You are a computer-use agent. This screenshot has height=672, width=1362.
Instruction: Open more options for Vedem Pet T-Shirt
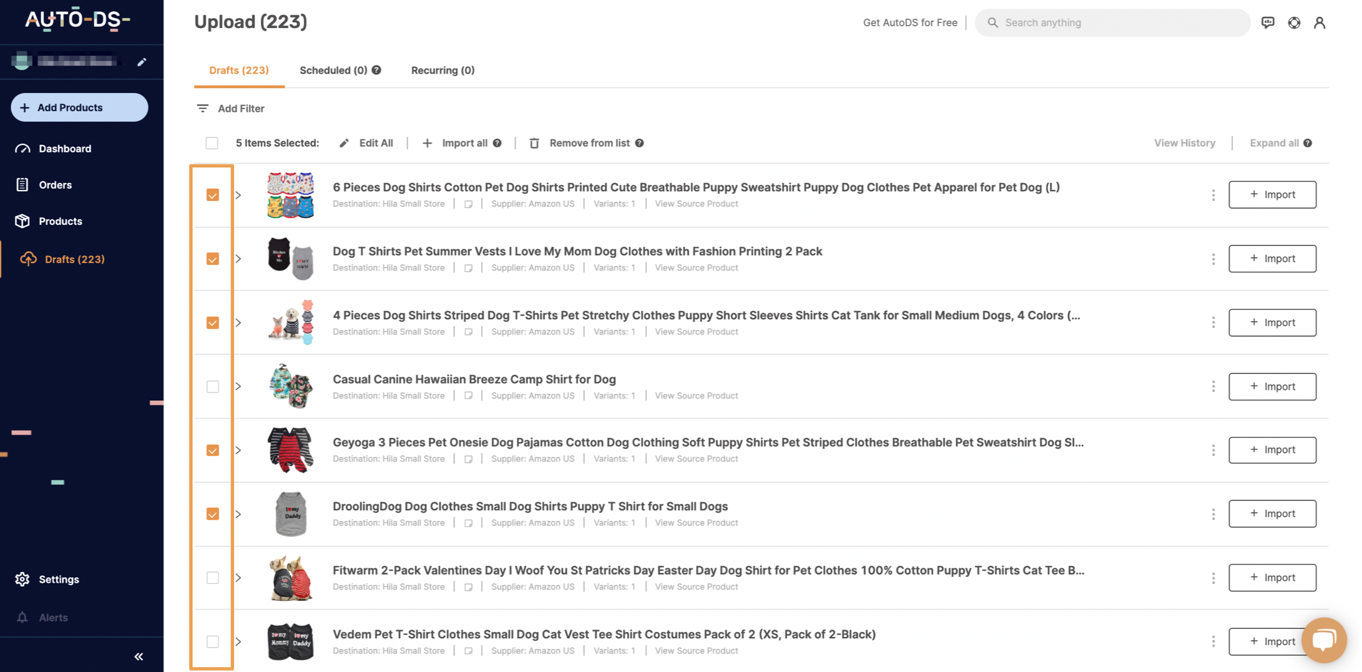(x=1213, y=641)
